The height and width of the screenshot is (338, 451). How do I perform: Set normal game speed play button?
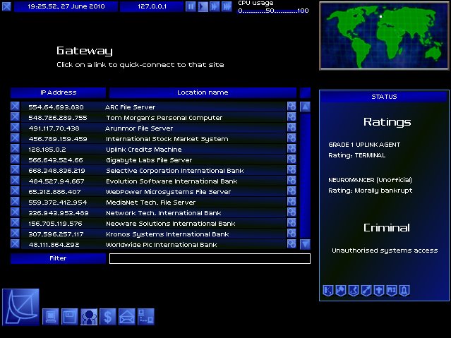[x=203, y=6]
